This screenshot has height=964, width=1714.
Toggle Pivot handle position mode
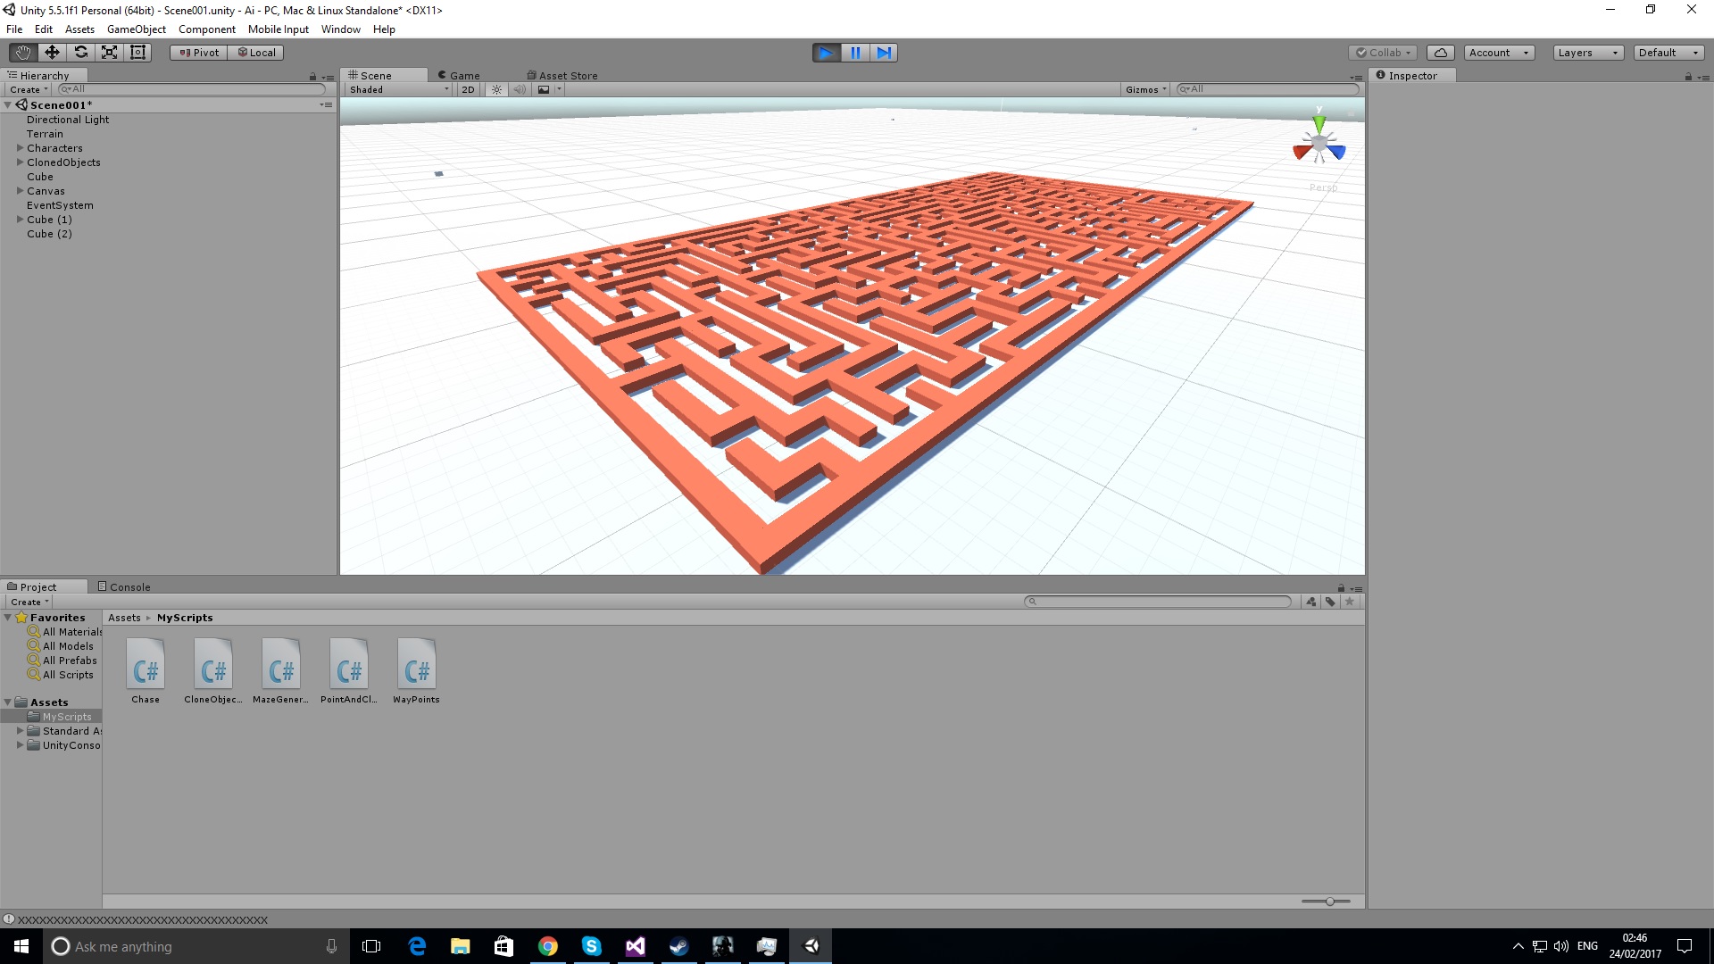pyautogui.click(x=198, y=53)
